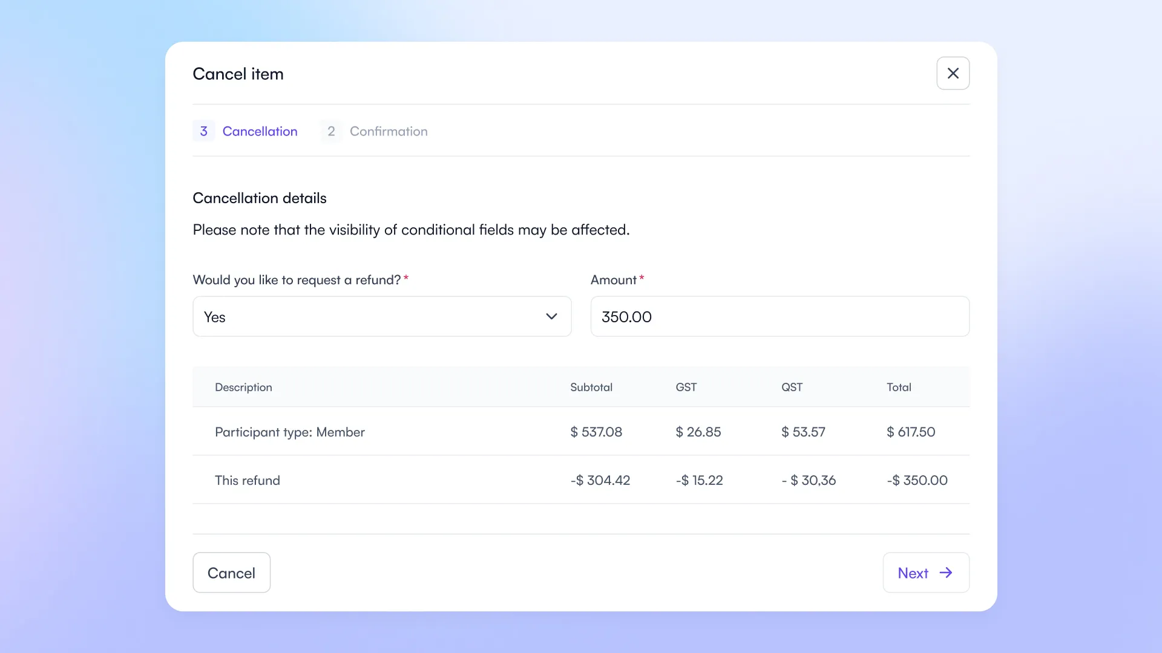Click refund GST -$ 15.22
The width and height of the screenshot is (1162, 653).
point(700,480)
